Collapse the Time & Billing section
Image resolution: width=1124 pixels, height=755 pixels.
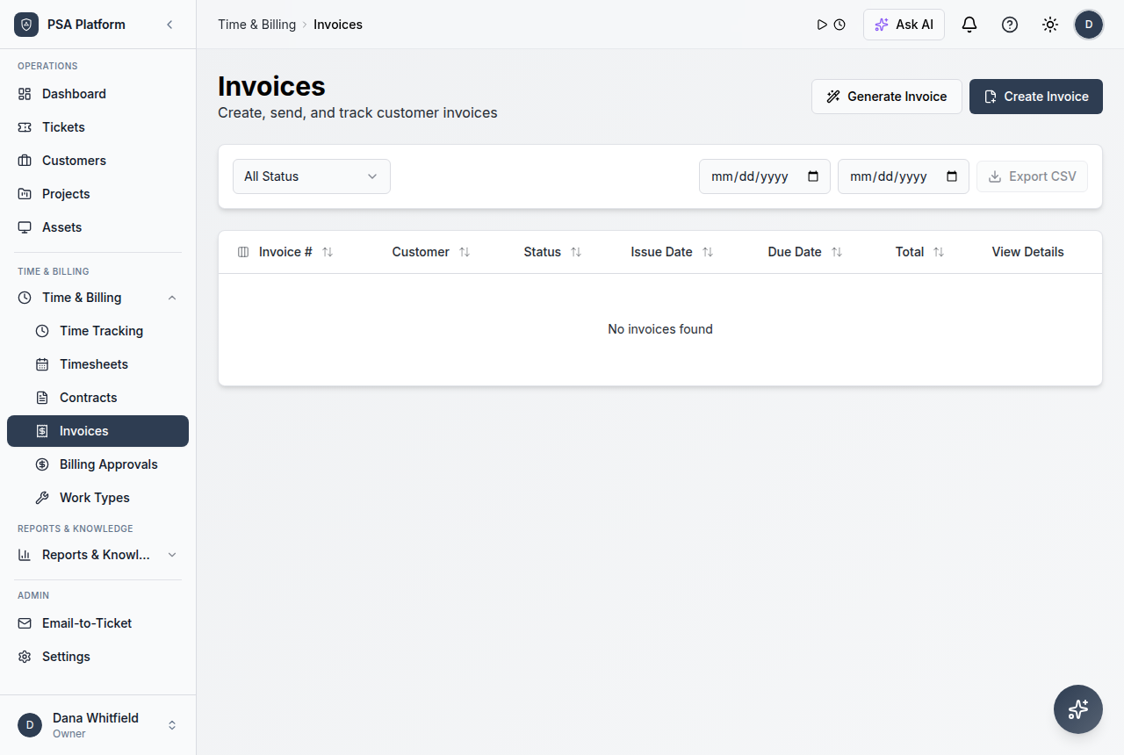97,298
